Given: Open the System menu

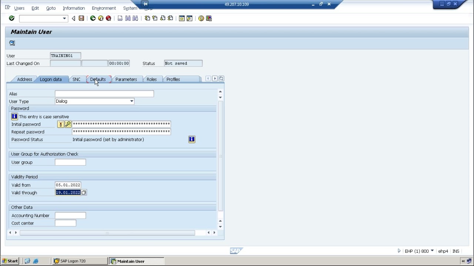Looking at the screenshot, I should (130, 8).
